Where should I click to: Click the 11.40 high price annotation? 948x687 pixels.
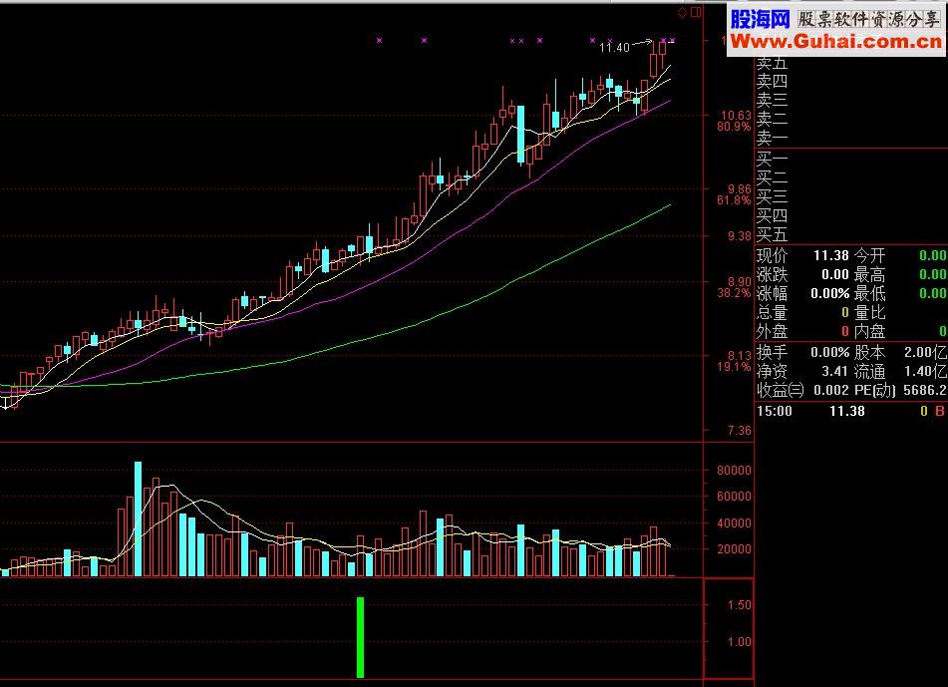(614, 47)
